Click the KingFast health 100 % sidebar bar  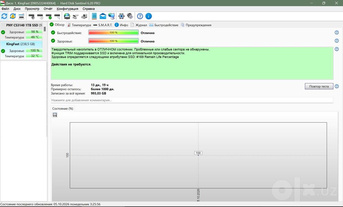tap(34, 50)
